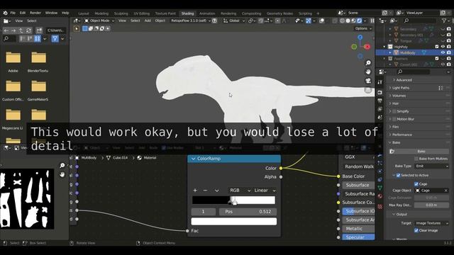Click the red X axis gizmo
Viewport: 454px width, 255px height.
pos(367,47)
